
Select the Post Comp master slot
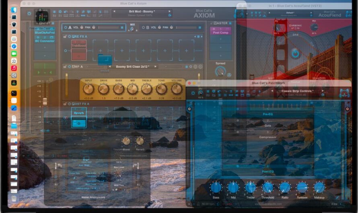click(220, 31)
